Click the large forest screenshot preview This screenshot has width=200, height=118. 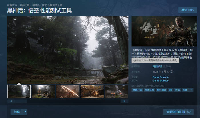pos(68,50)
